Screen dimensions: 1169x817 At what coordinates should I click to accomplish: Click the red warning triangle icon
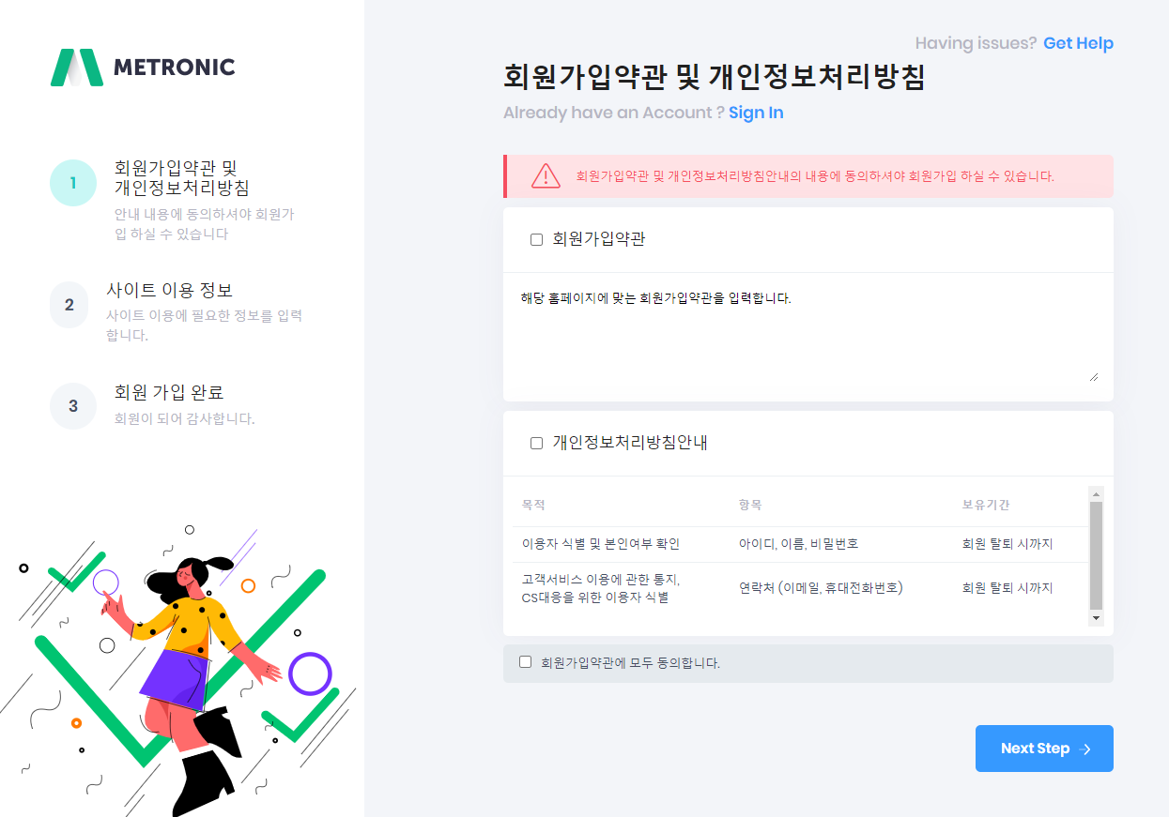coord(546,175)
